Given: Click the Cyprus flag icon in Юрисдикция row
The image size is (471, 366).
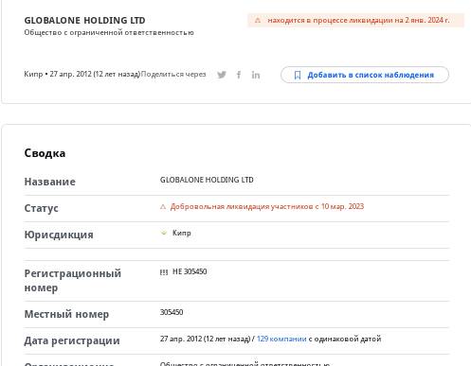Looking at the screenshot, I should [164, 233].
